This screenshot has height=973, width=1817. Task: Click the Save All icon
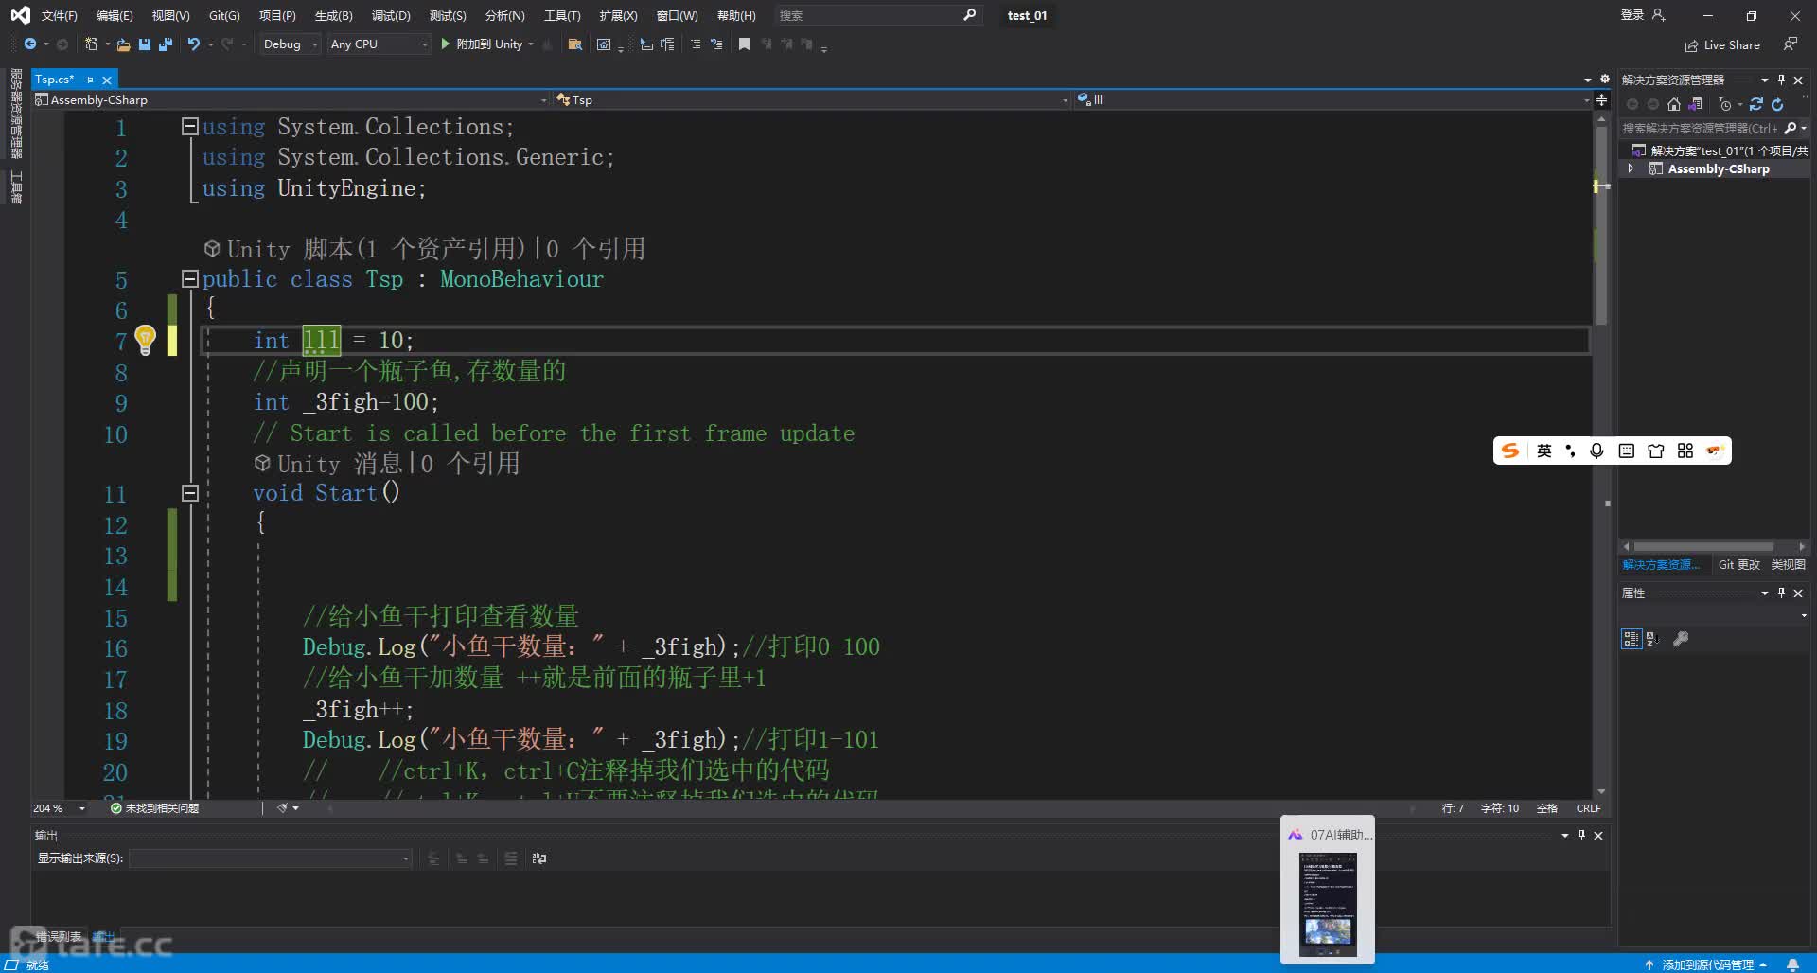pyautogui.click(x=166, y=44)
